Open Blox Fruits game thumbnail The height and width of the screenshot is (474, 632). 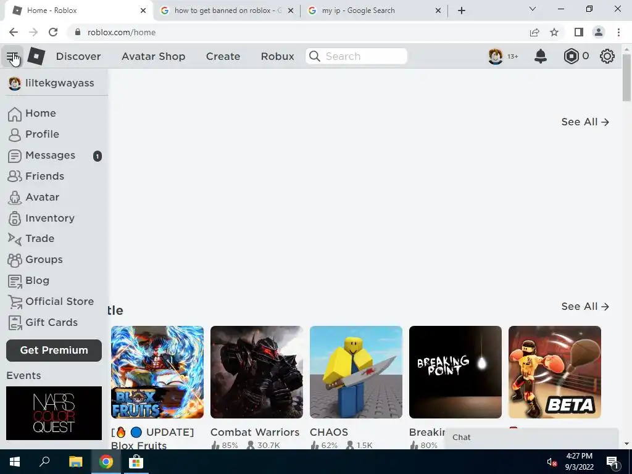tap(157, 372)
